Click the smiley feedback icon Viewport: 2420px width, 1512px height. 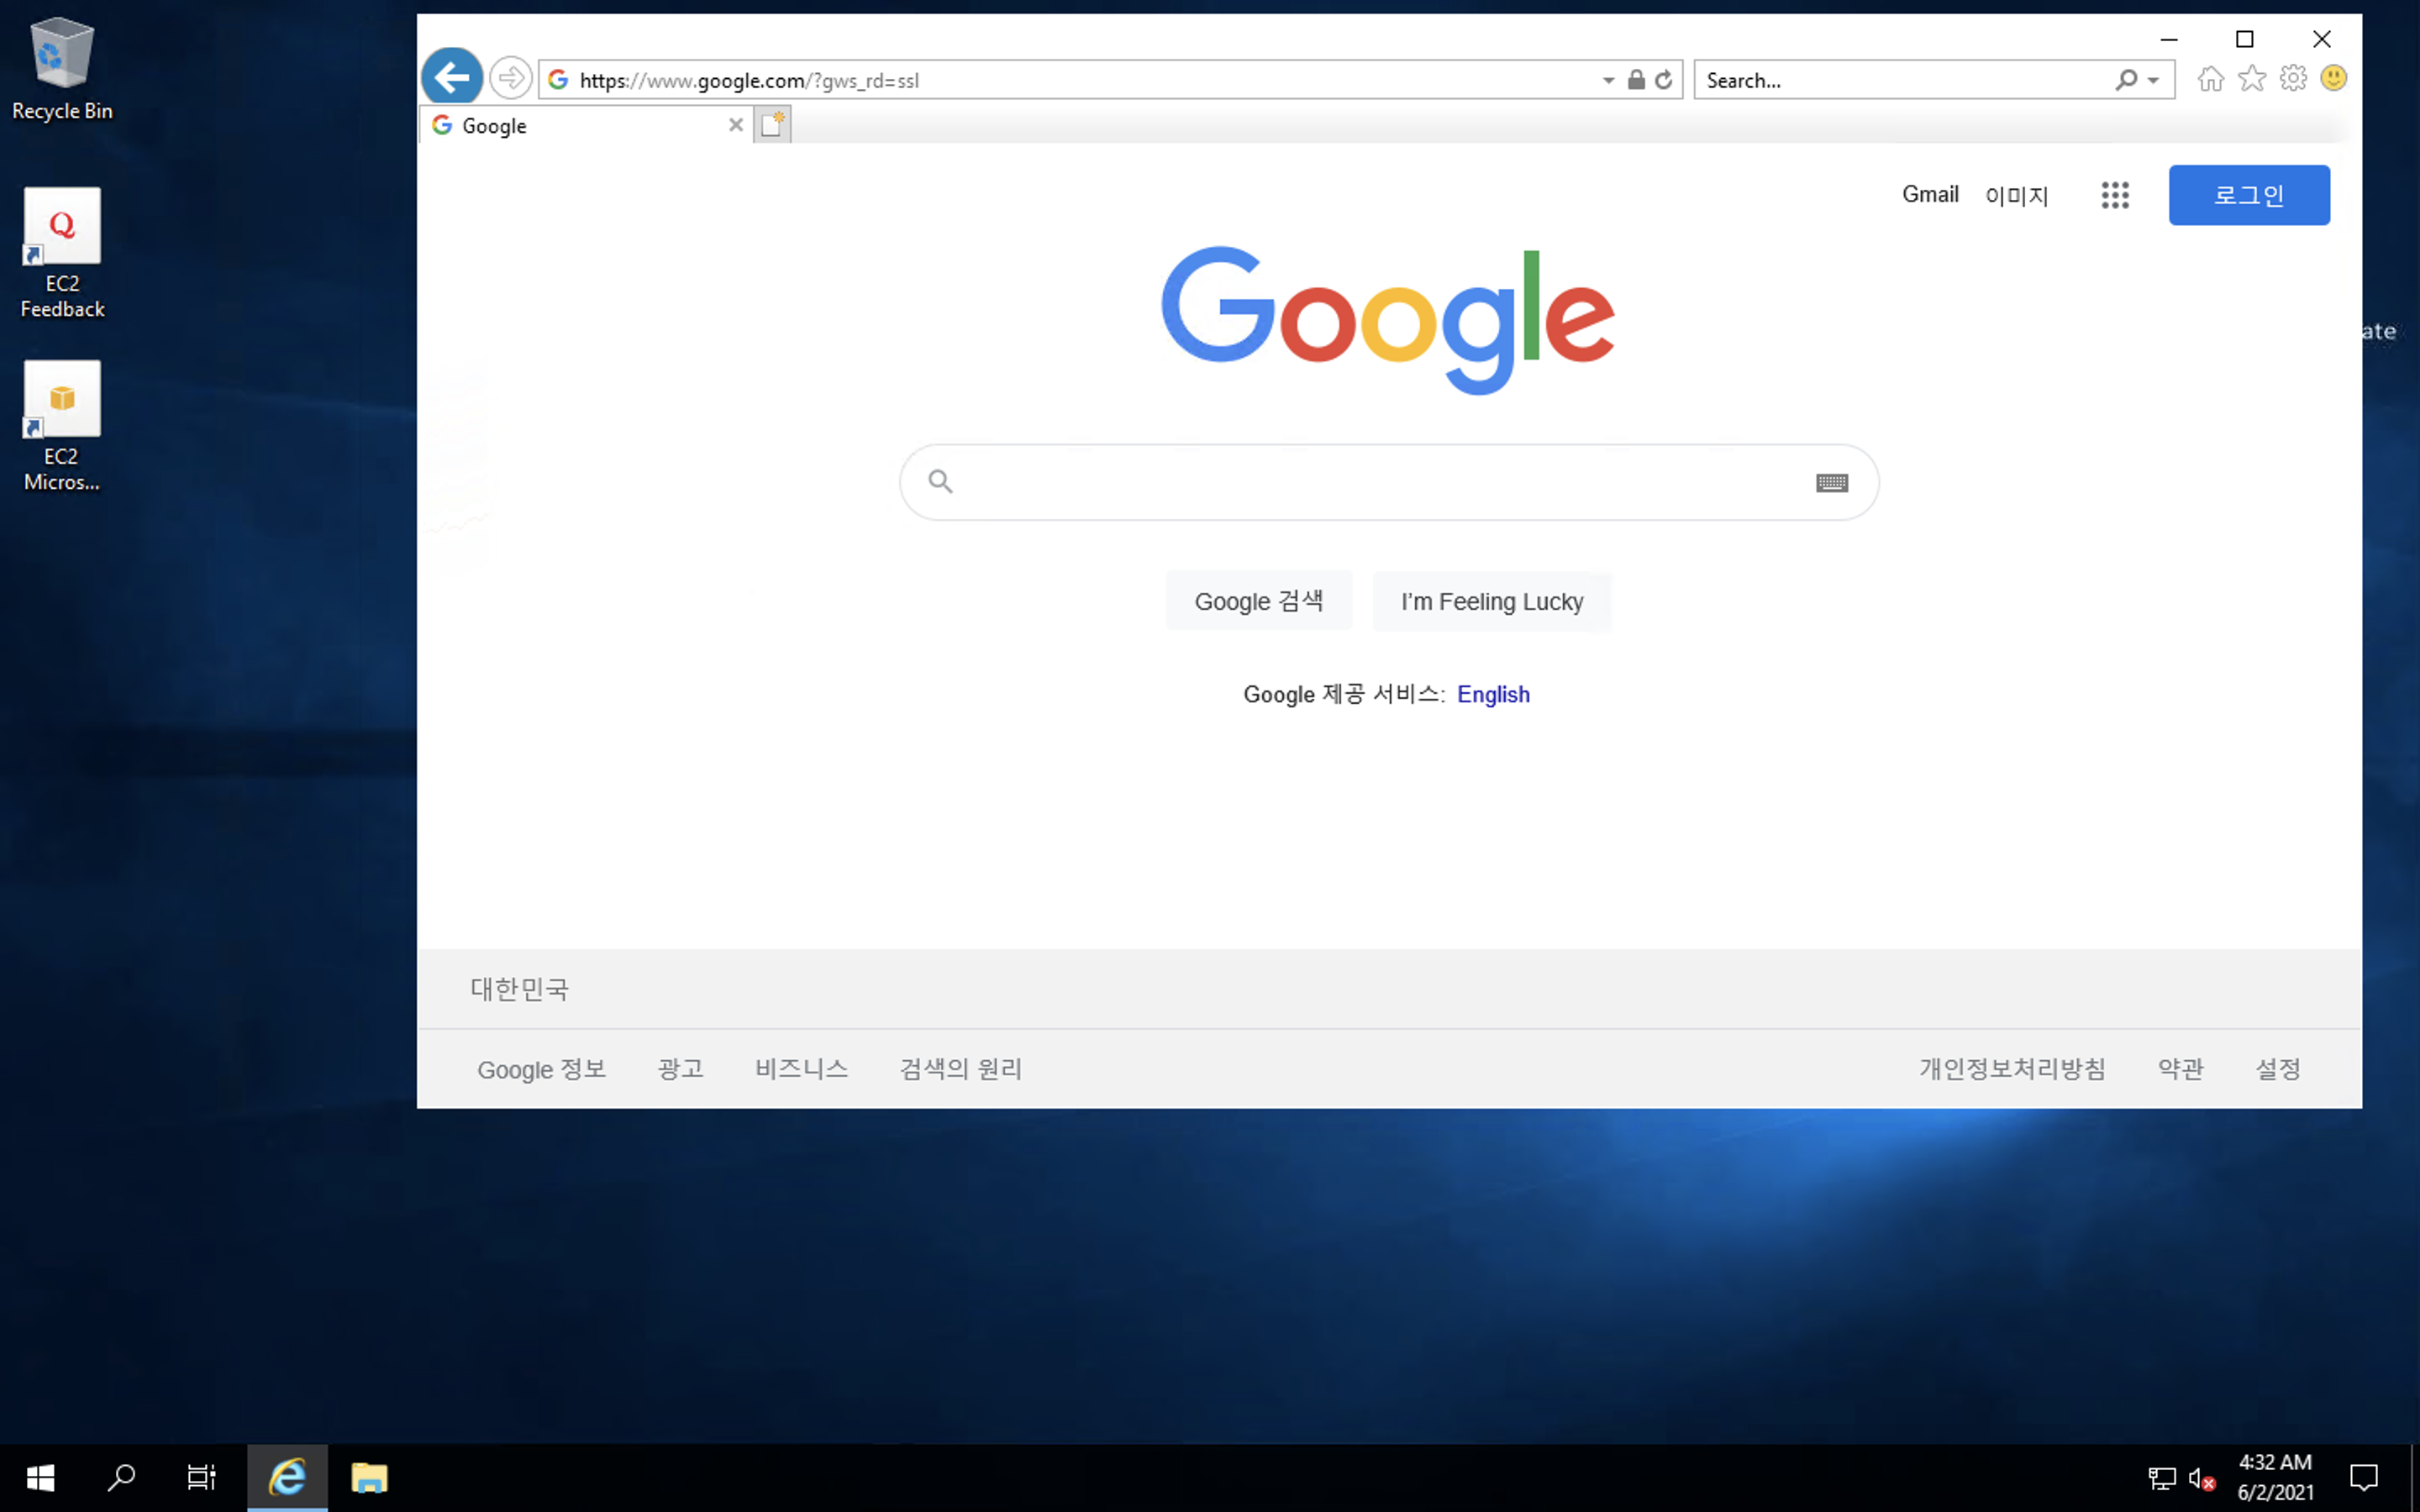point(2334,79)
